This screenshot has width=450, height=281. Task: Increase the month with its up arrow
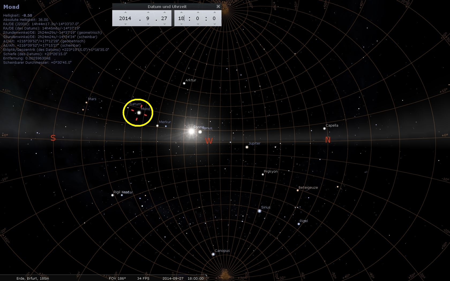click(x=148, y=12)
